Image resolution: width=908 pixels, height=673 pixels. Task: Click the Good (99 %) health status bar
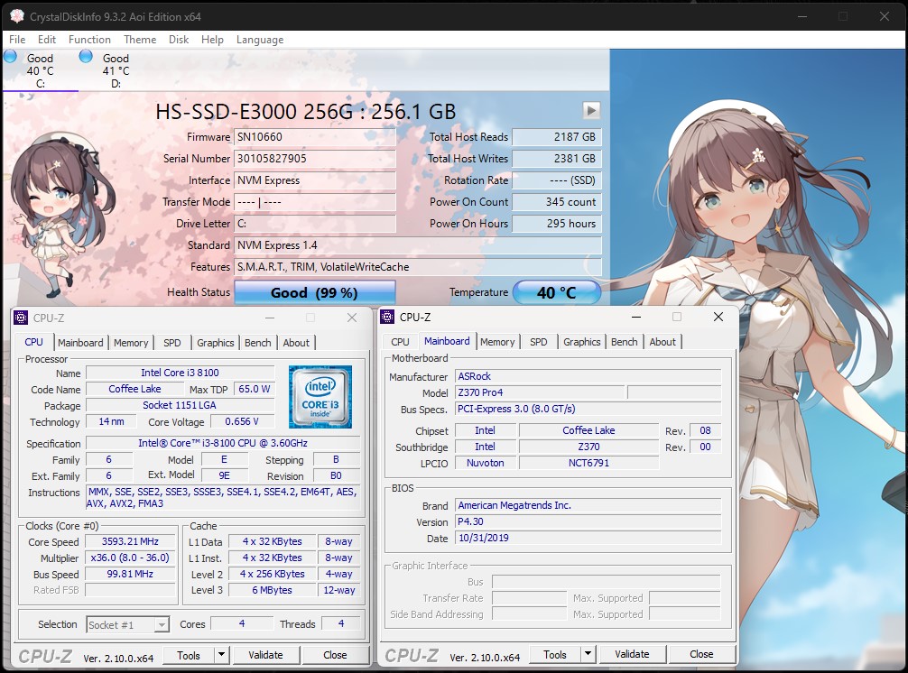pos(314,293)
